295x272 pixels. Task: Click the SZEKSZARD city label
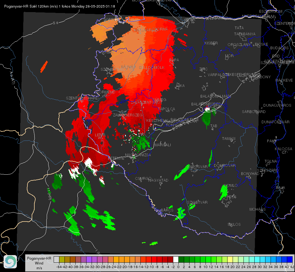[x=268, y=170]
